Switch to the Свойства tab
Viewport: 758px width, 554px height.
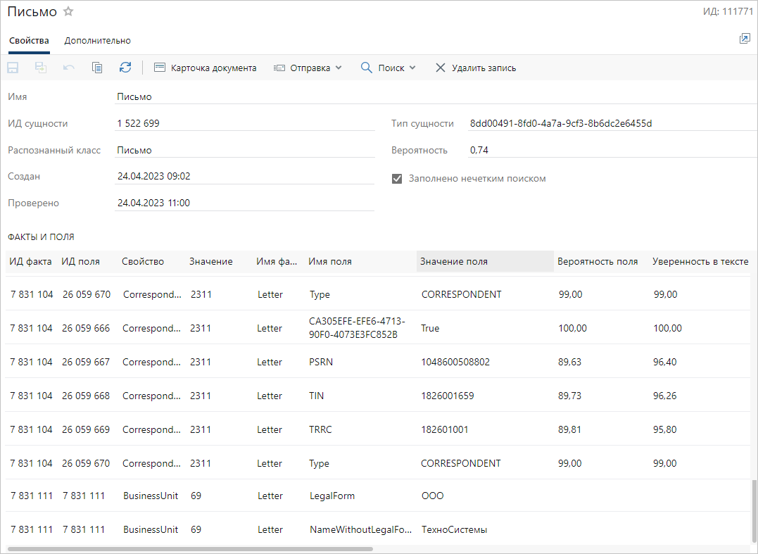click(x=29, y=41)
